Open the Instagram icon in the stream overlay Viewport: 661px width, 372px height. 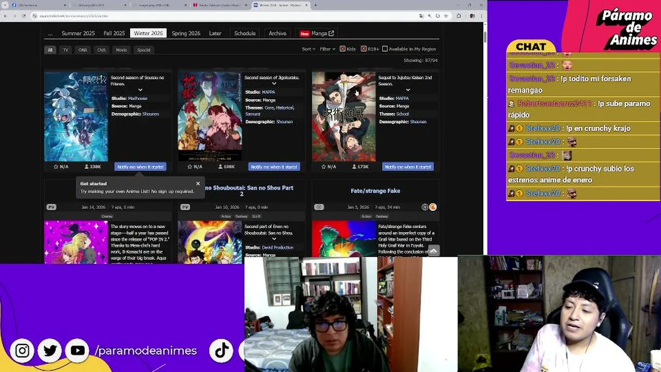[x=22, y=351]
